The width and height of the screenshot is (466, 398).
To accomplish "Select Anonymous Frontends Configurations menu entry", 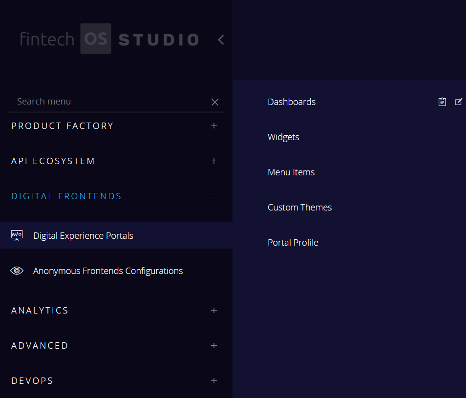I will point(108,271).
